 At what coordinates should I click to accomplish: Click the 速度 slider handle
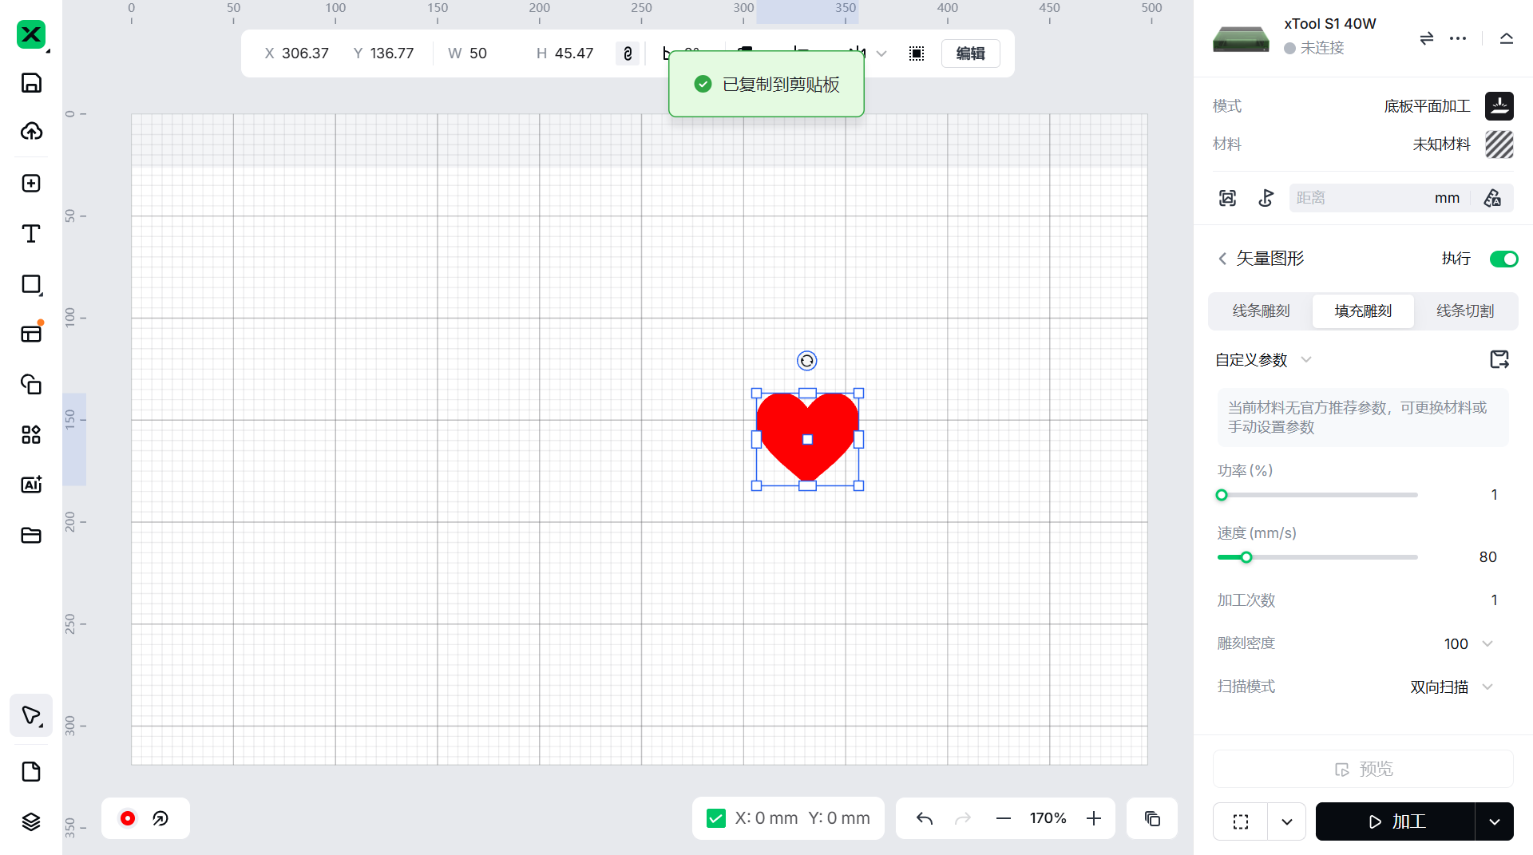point(1246,557)
